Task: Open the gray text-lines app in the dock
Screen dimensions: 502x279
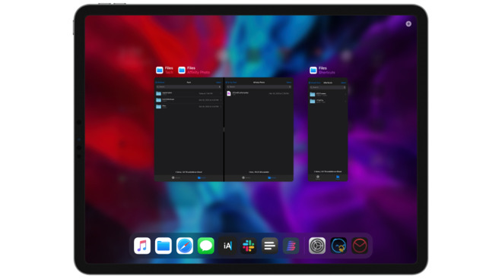Action: tap(270, 246)
